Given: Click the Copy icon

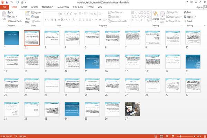Looking at the screenshot, I should pyautogui.click(x=9, y=17).
